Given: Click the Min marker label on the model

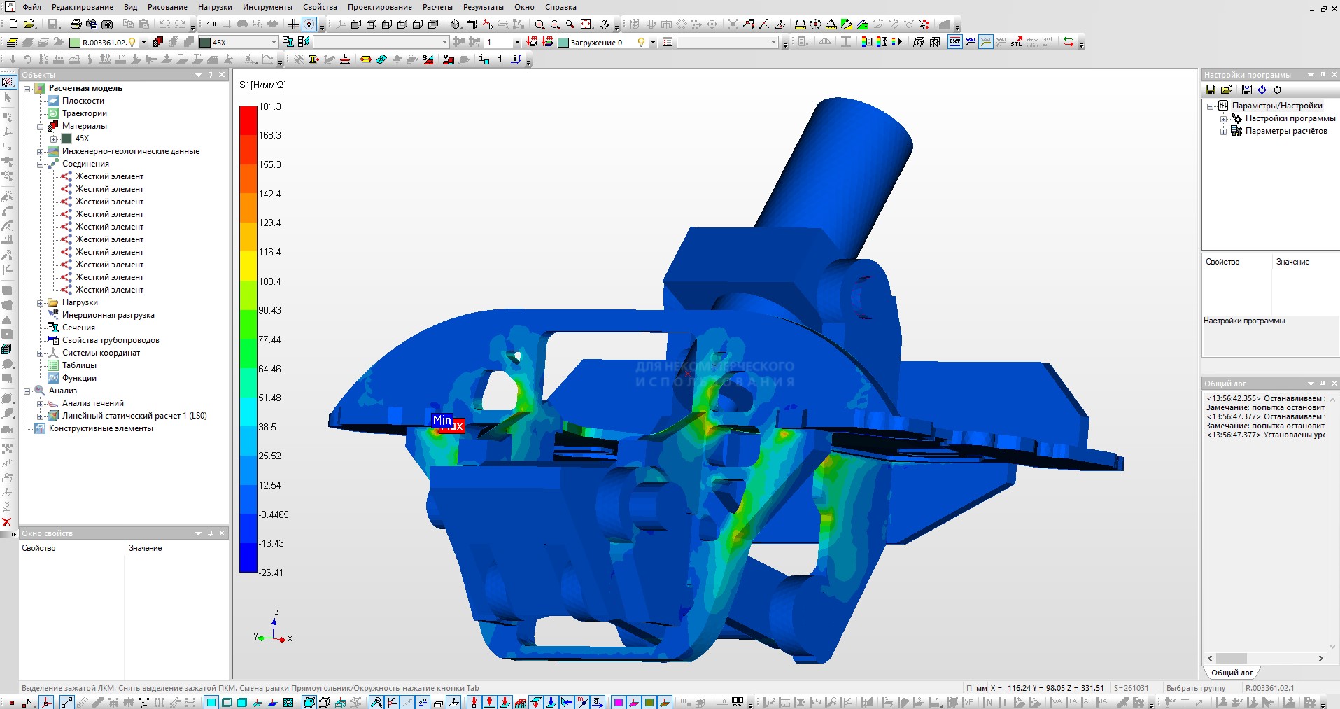Looking at the screenshot, I should click(x=442, y=420).
